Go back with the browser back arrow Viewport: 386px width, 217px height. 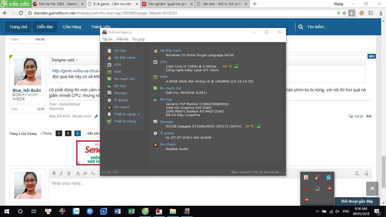(x=5, y=13)
